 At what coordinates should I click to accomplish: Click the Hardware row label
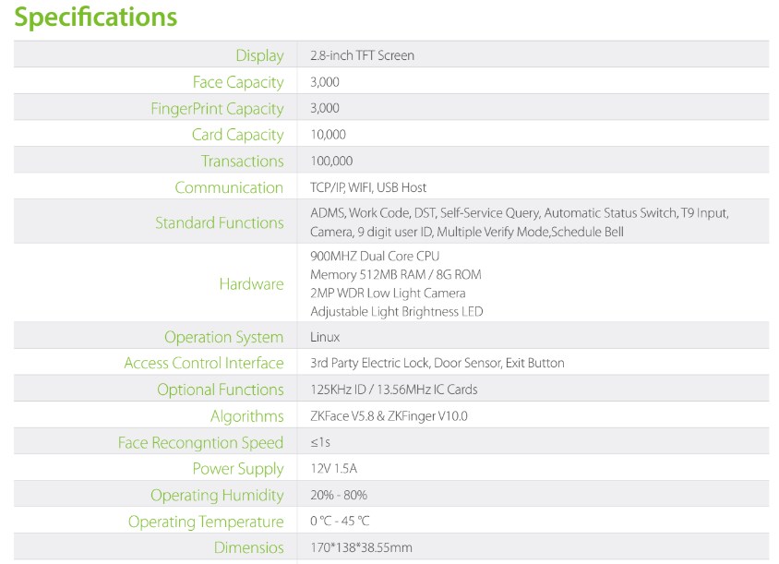(251, 283)
